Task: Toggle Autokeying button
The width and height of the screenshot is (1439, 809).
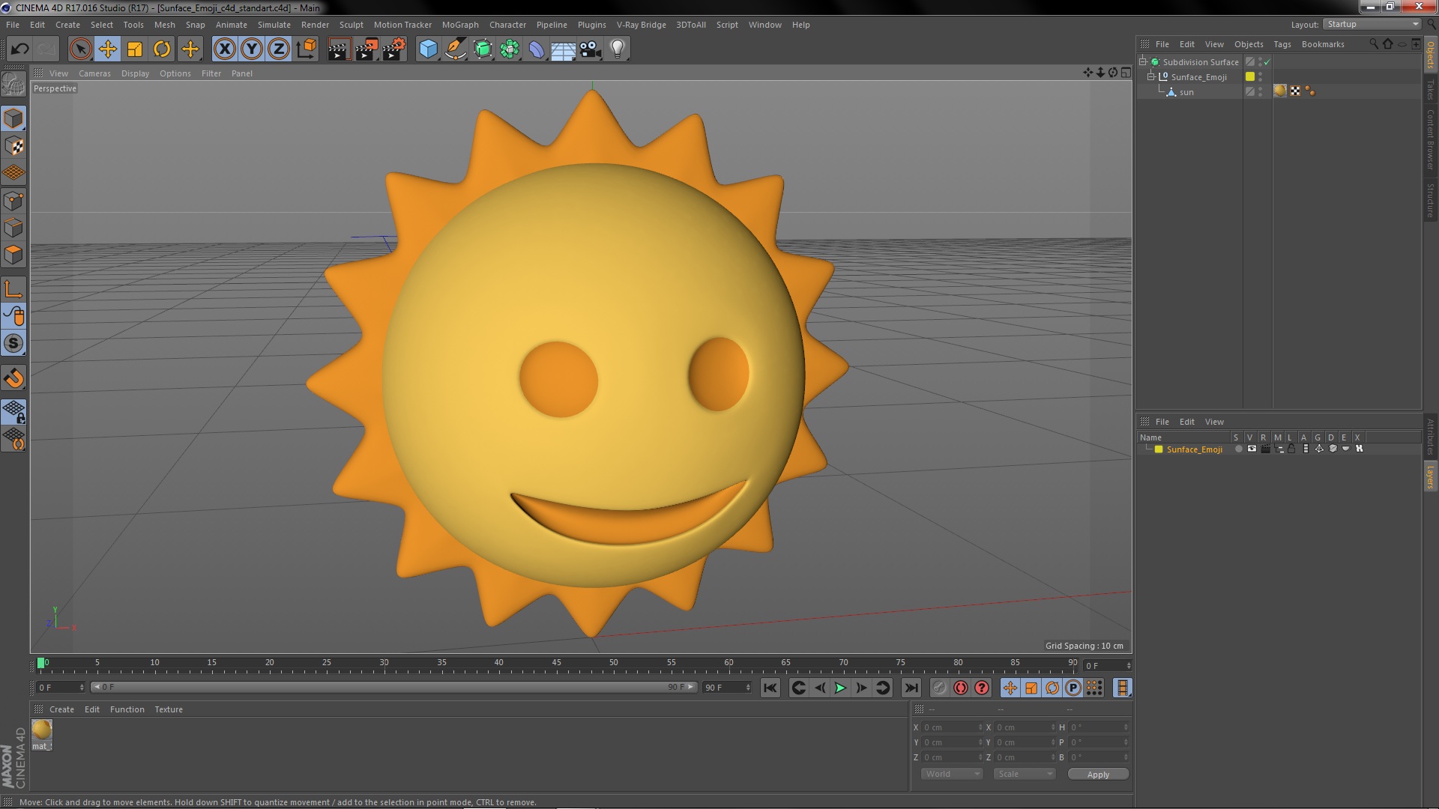Action: tap(960, 688)
